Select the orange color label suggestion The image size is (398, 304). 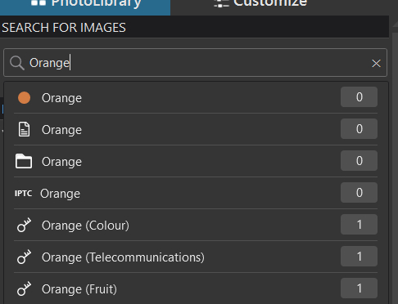196,97
